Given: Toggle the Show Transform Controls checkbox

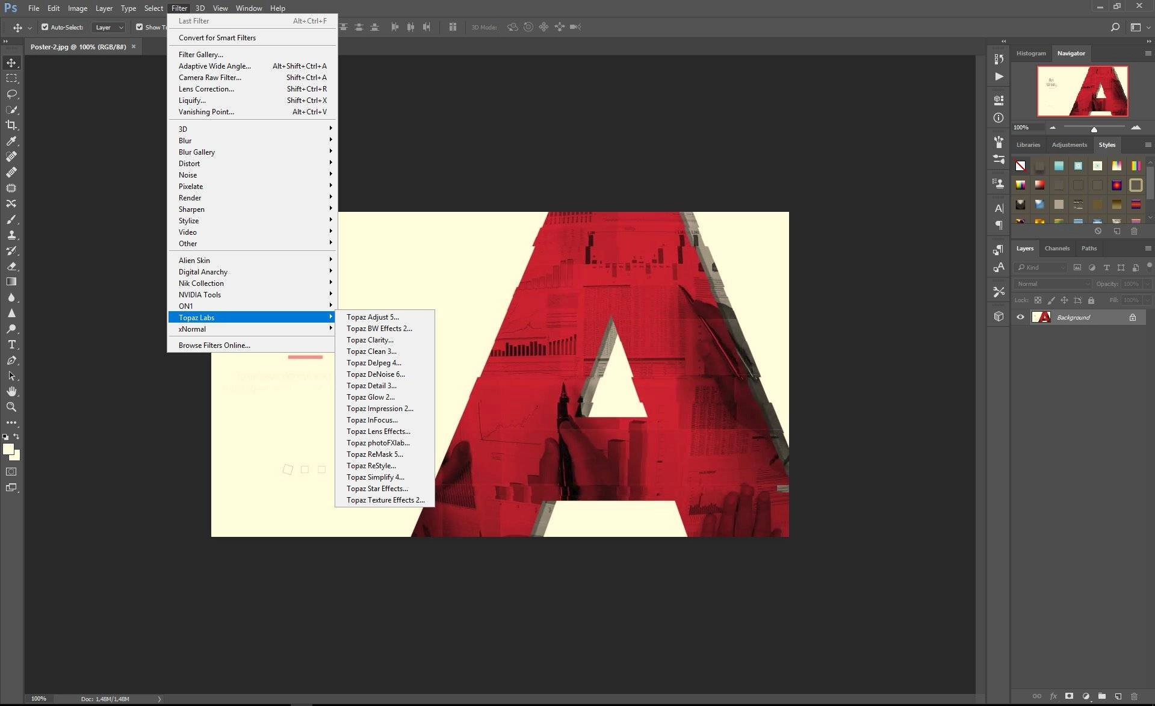Looking at the screenshot, I should click(140, 27).
